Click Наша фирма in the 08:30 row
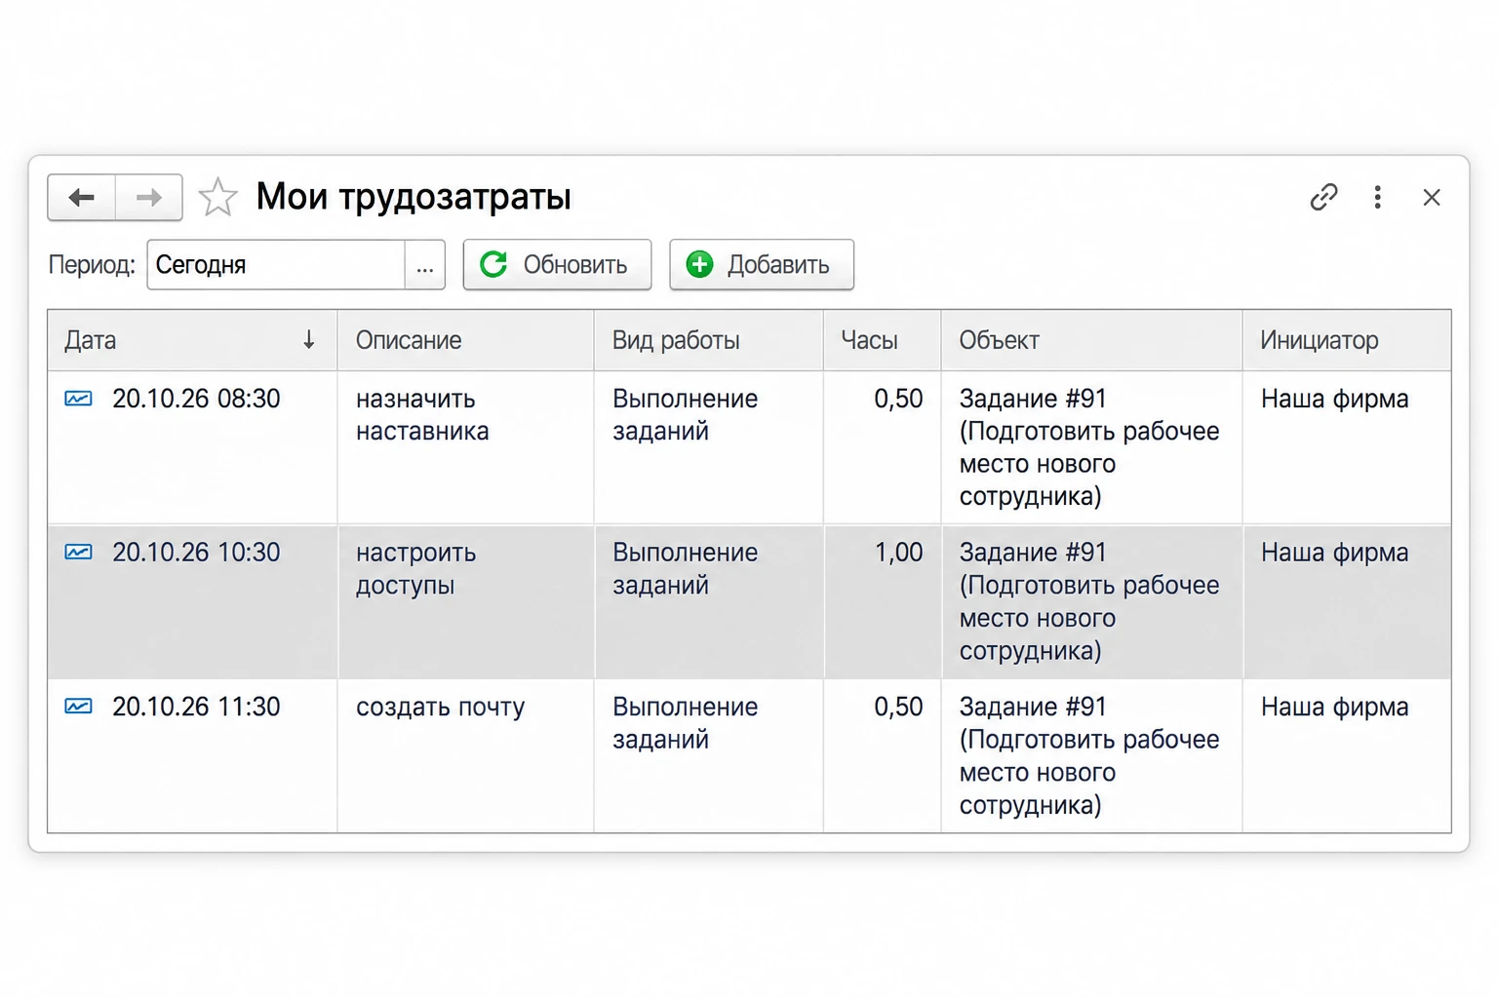This screenshot has height=998, width=1498. click(1334, 399)
